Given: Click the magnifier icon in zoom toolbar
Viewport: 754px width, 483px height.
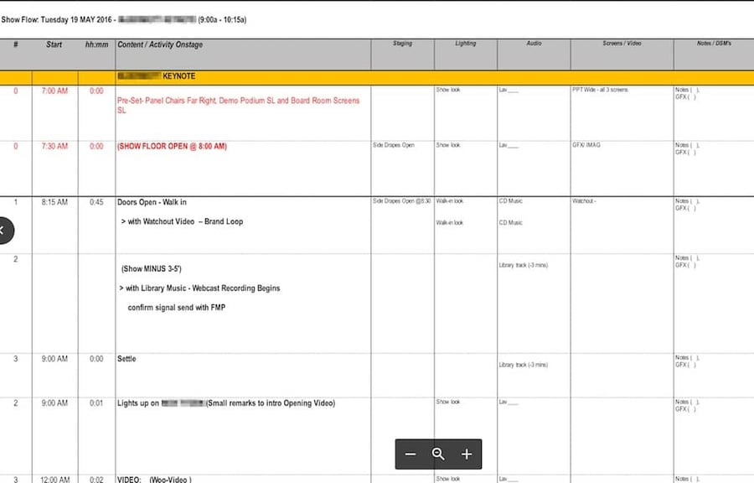Looking at the screenshot, I should click(x=438, y=454).
